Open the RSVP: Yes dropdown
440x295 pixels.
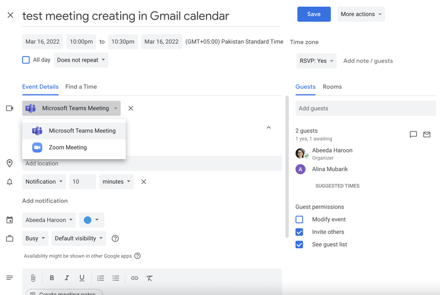tap(316, 61)
